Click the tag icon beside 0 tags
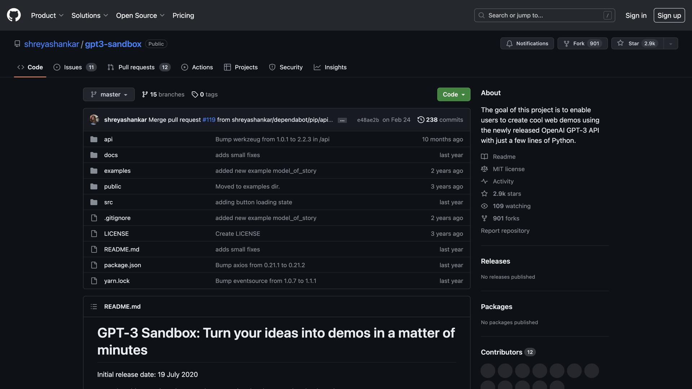The image size is (692, 389). [195, 94]
